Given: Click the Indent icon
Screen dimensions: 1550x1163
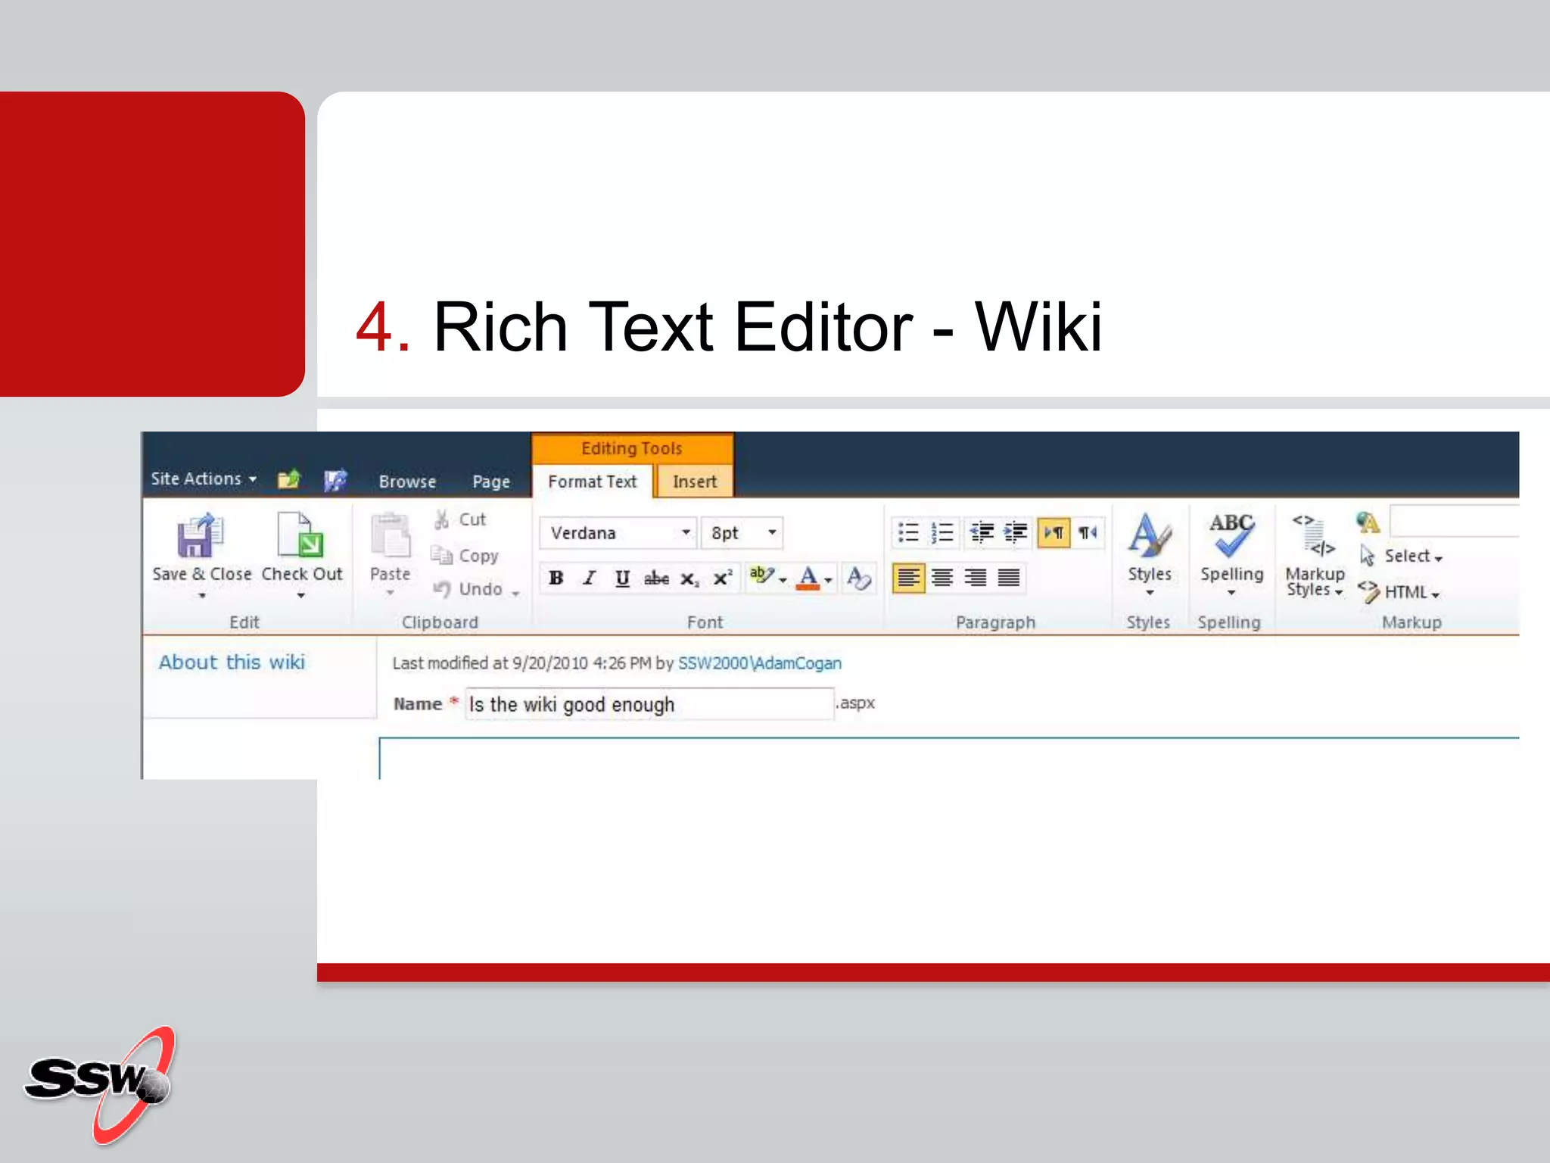Looking at the screenshot, I should 1015,533.
